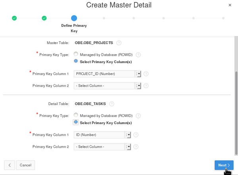The width and height of the screenshot is (238, 175).
Task: Click help icon beside ID (Number) column
Action: 136,135
